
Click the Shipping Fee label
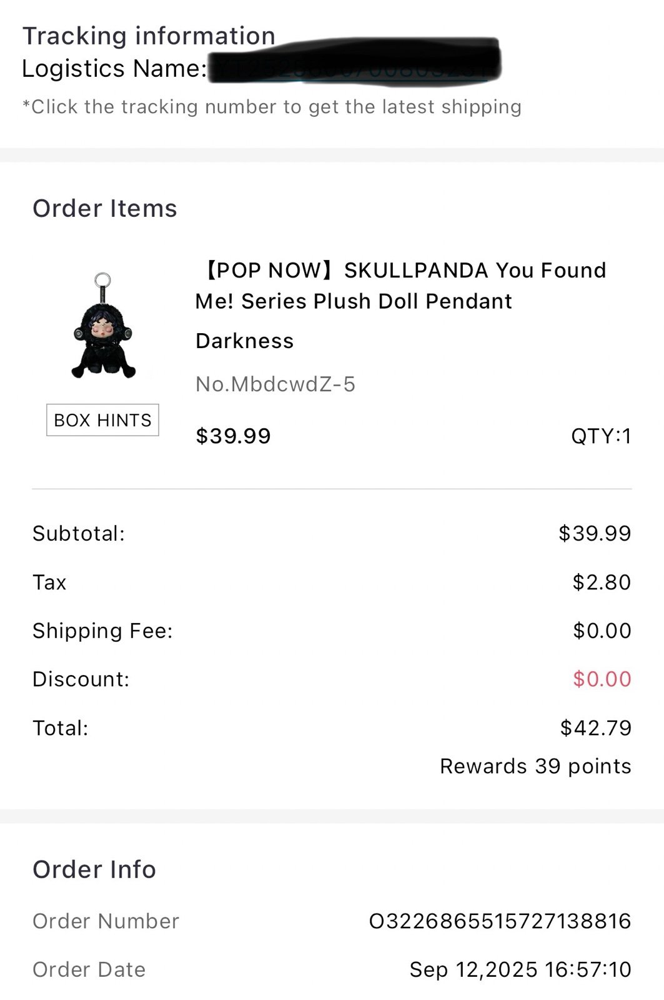click(x=102, y=631)
